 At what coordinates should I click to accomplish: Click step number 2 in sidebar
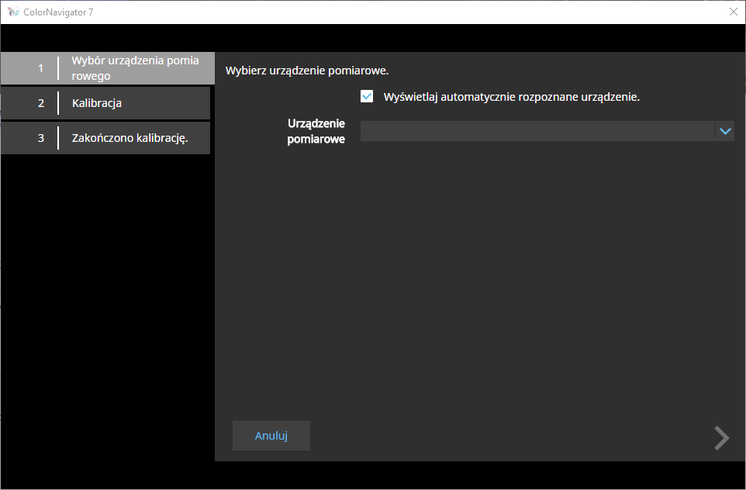coord(41,102)
